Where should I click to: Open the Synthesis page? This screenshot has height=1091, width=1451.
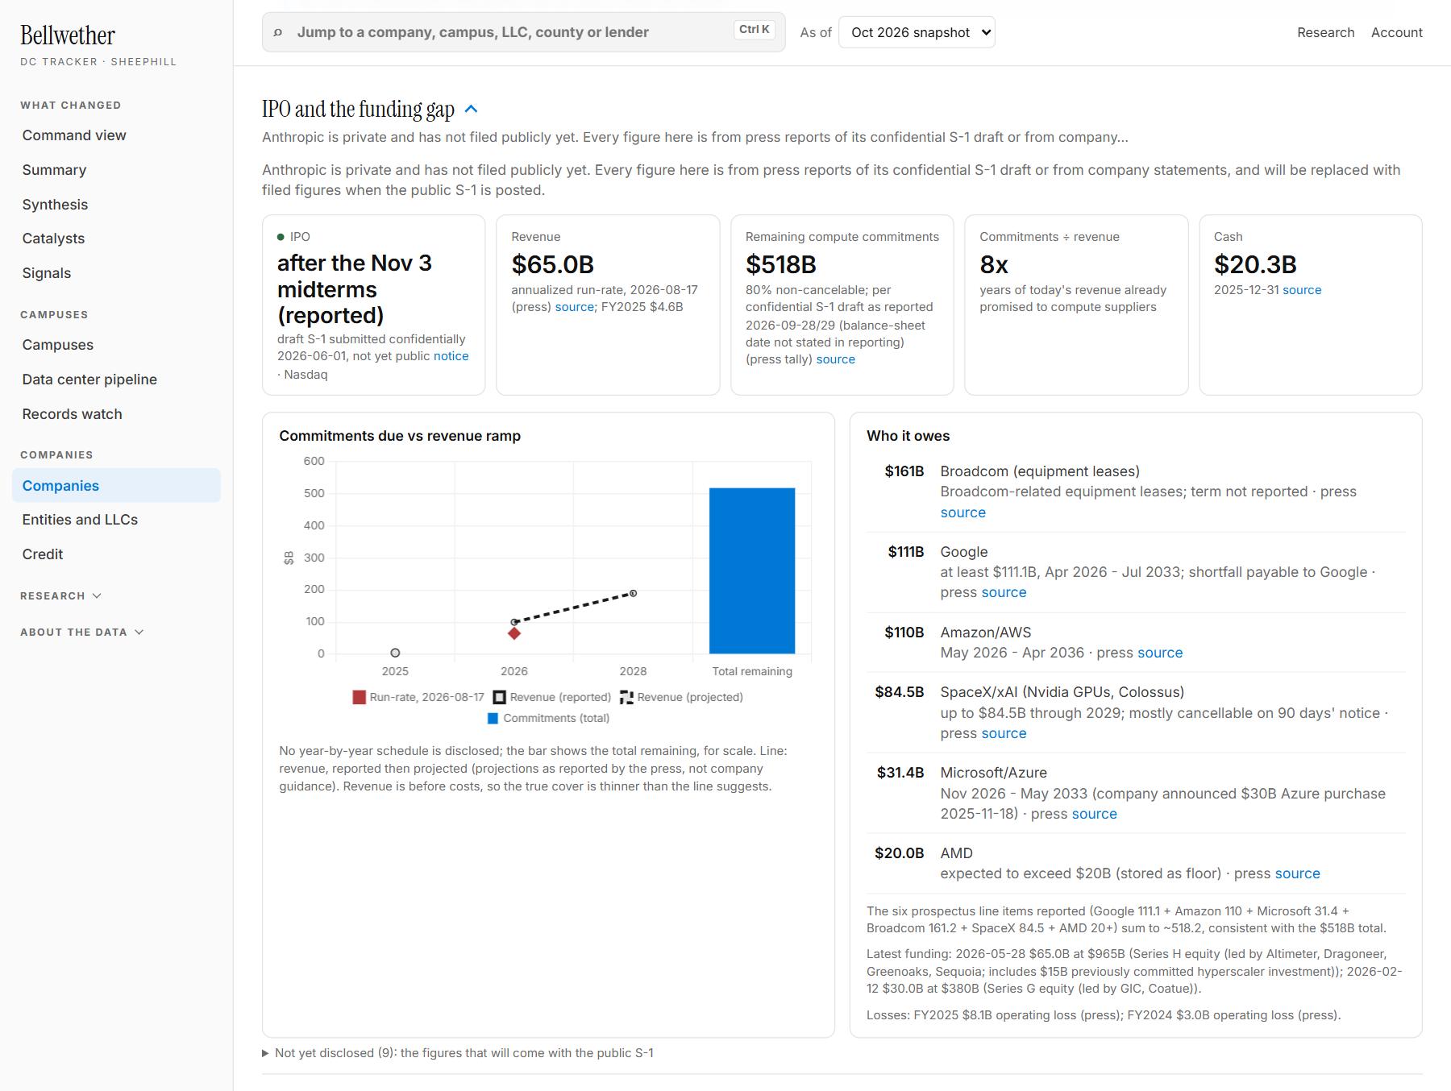(116, 205)
